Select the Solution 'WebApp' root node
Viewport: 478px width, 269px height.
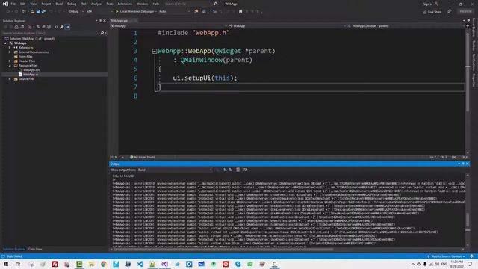(x=32, y=39)
